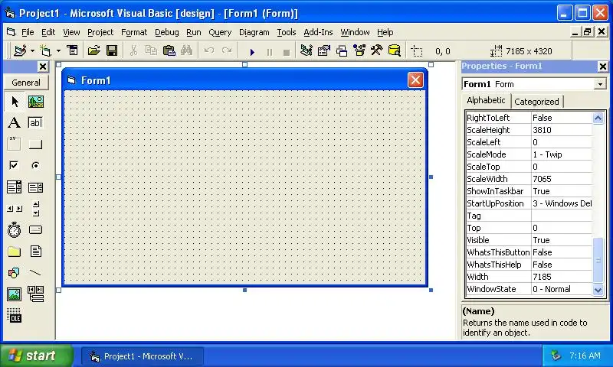Open the Menu Editor from toolbar

coord(72,50)
